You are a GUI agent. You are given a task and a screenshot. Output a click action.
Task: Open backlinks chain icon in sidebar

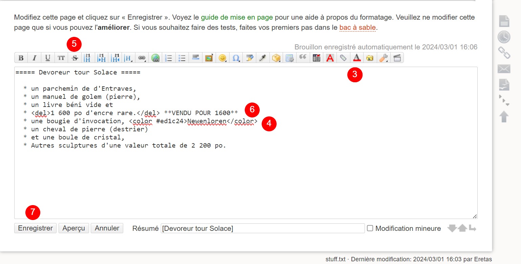pos(504,53)
